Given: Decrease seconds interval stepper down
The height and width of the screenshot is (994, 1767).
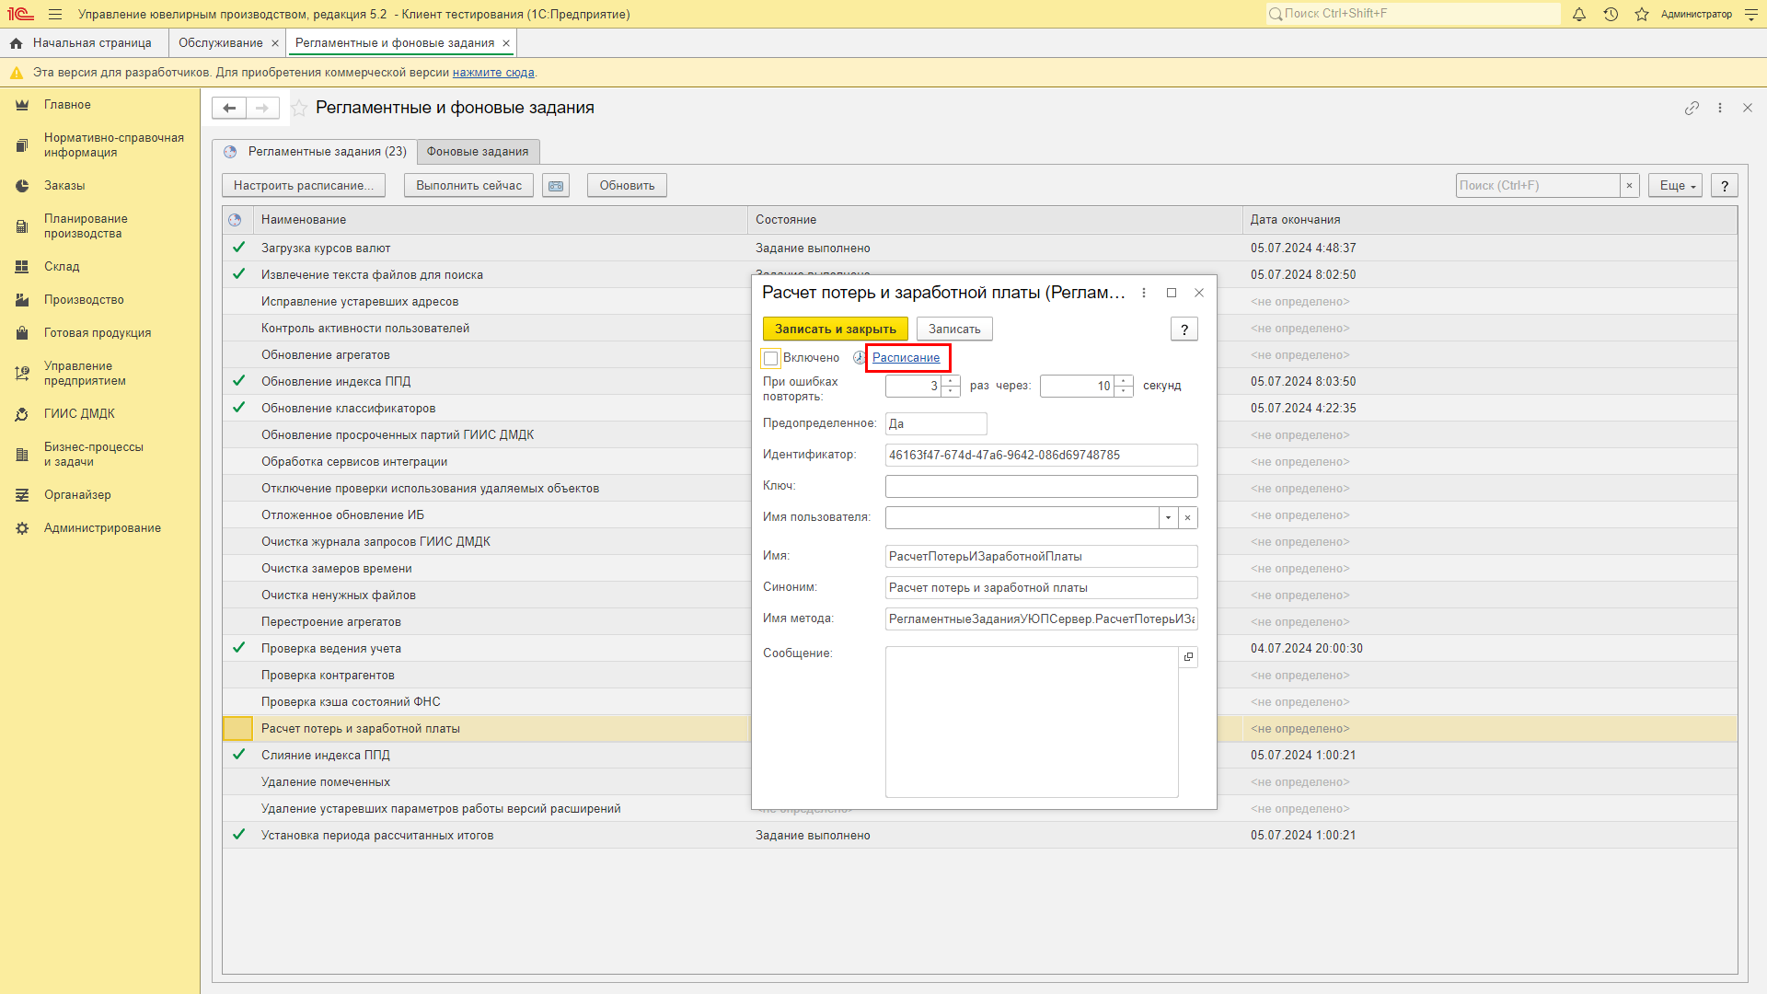Looking at the screenshot, I should [1124, 391].
